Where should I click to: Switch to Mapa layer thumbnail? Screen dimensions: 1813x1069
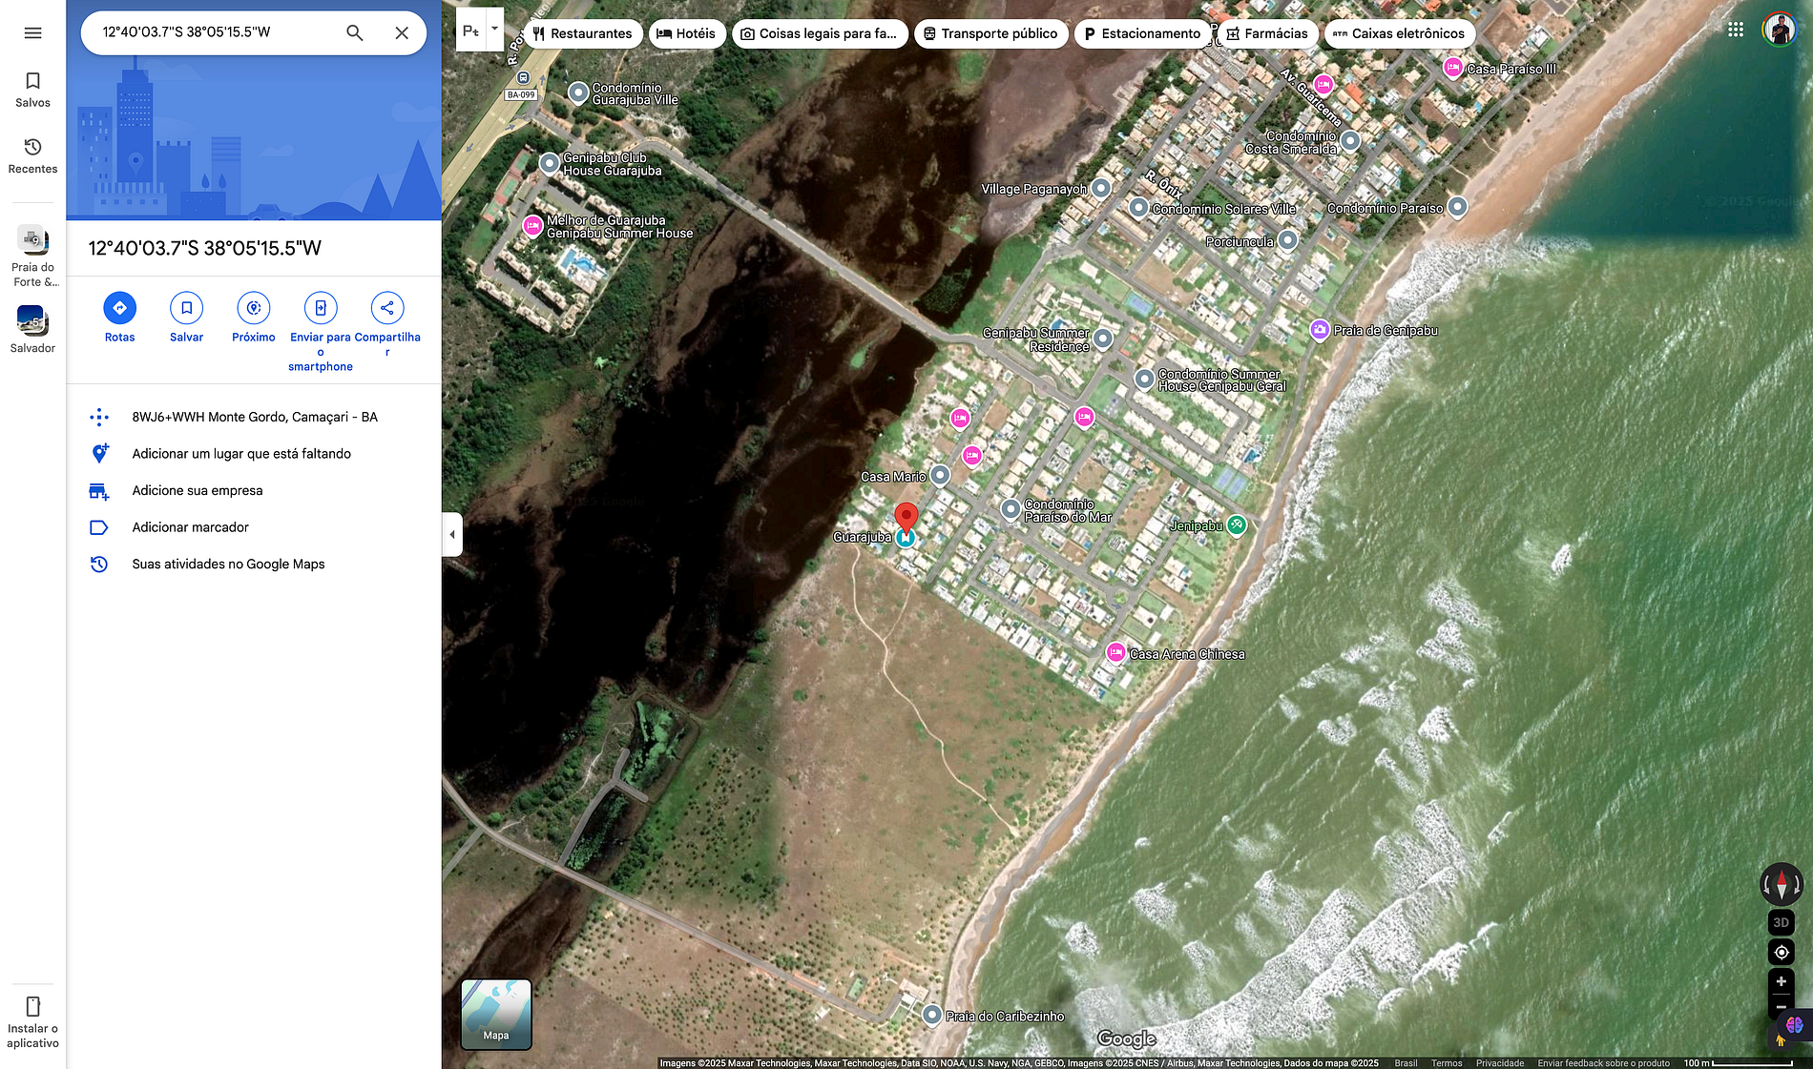click(496, 1014)
